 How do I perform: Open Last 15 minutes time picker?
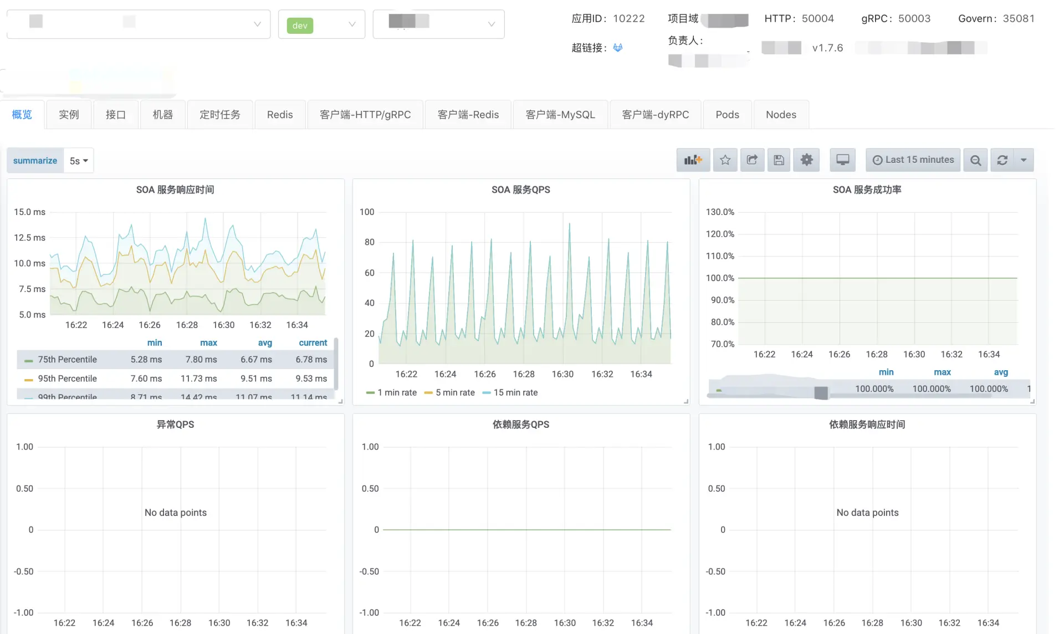(x=913, y=160)
